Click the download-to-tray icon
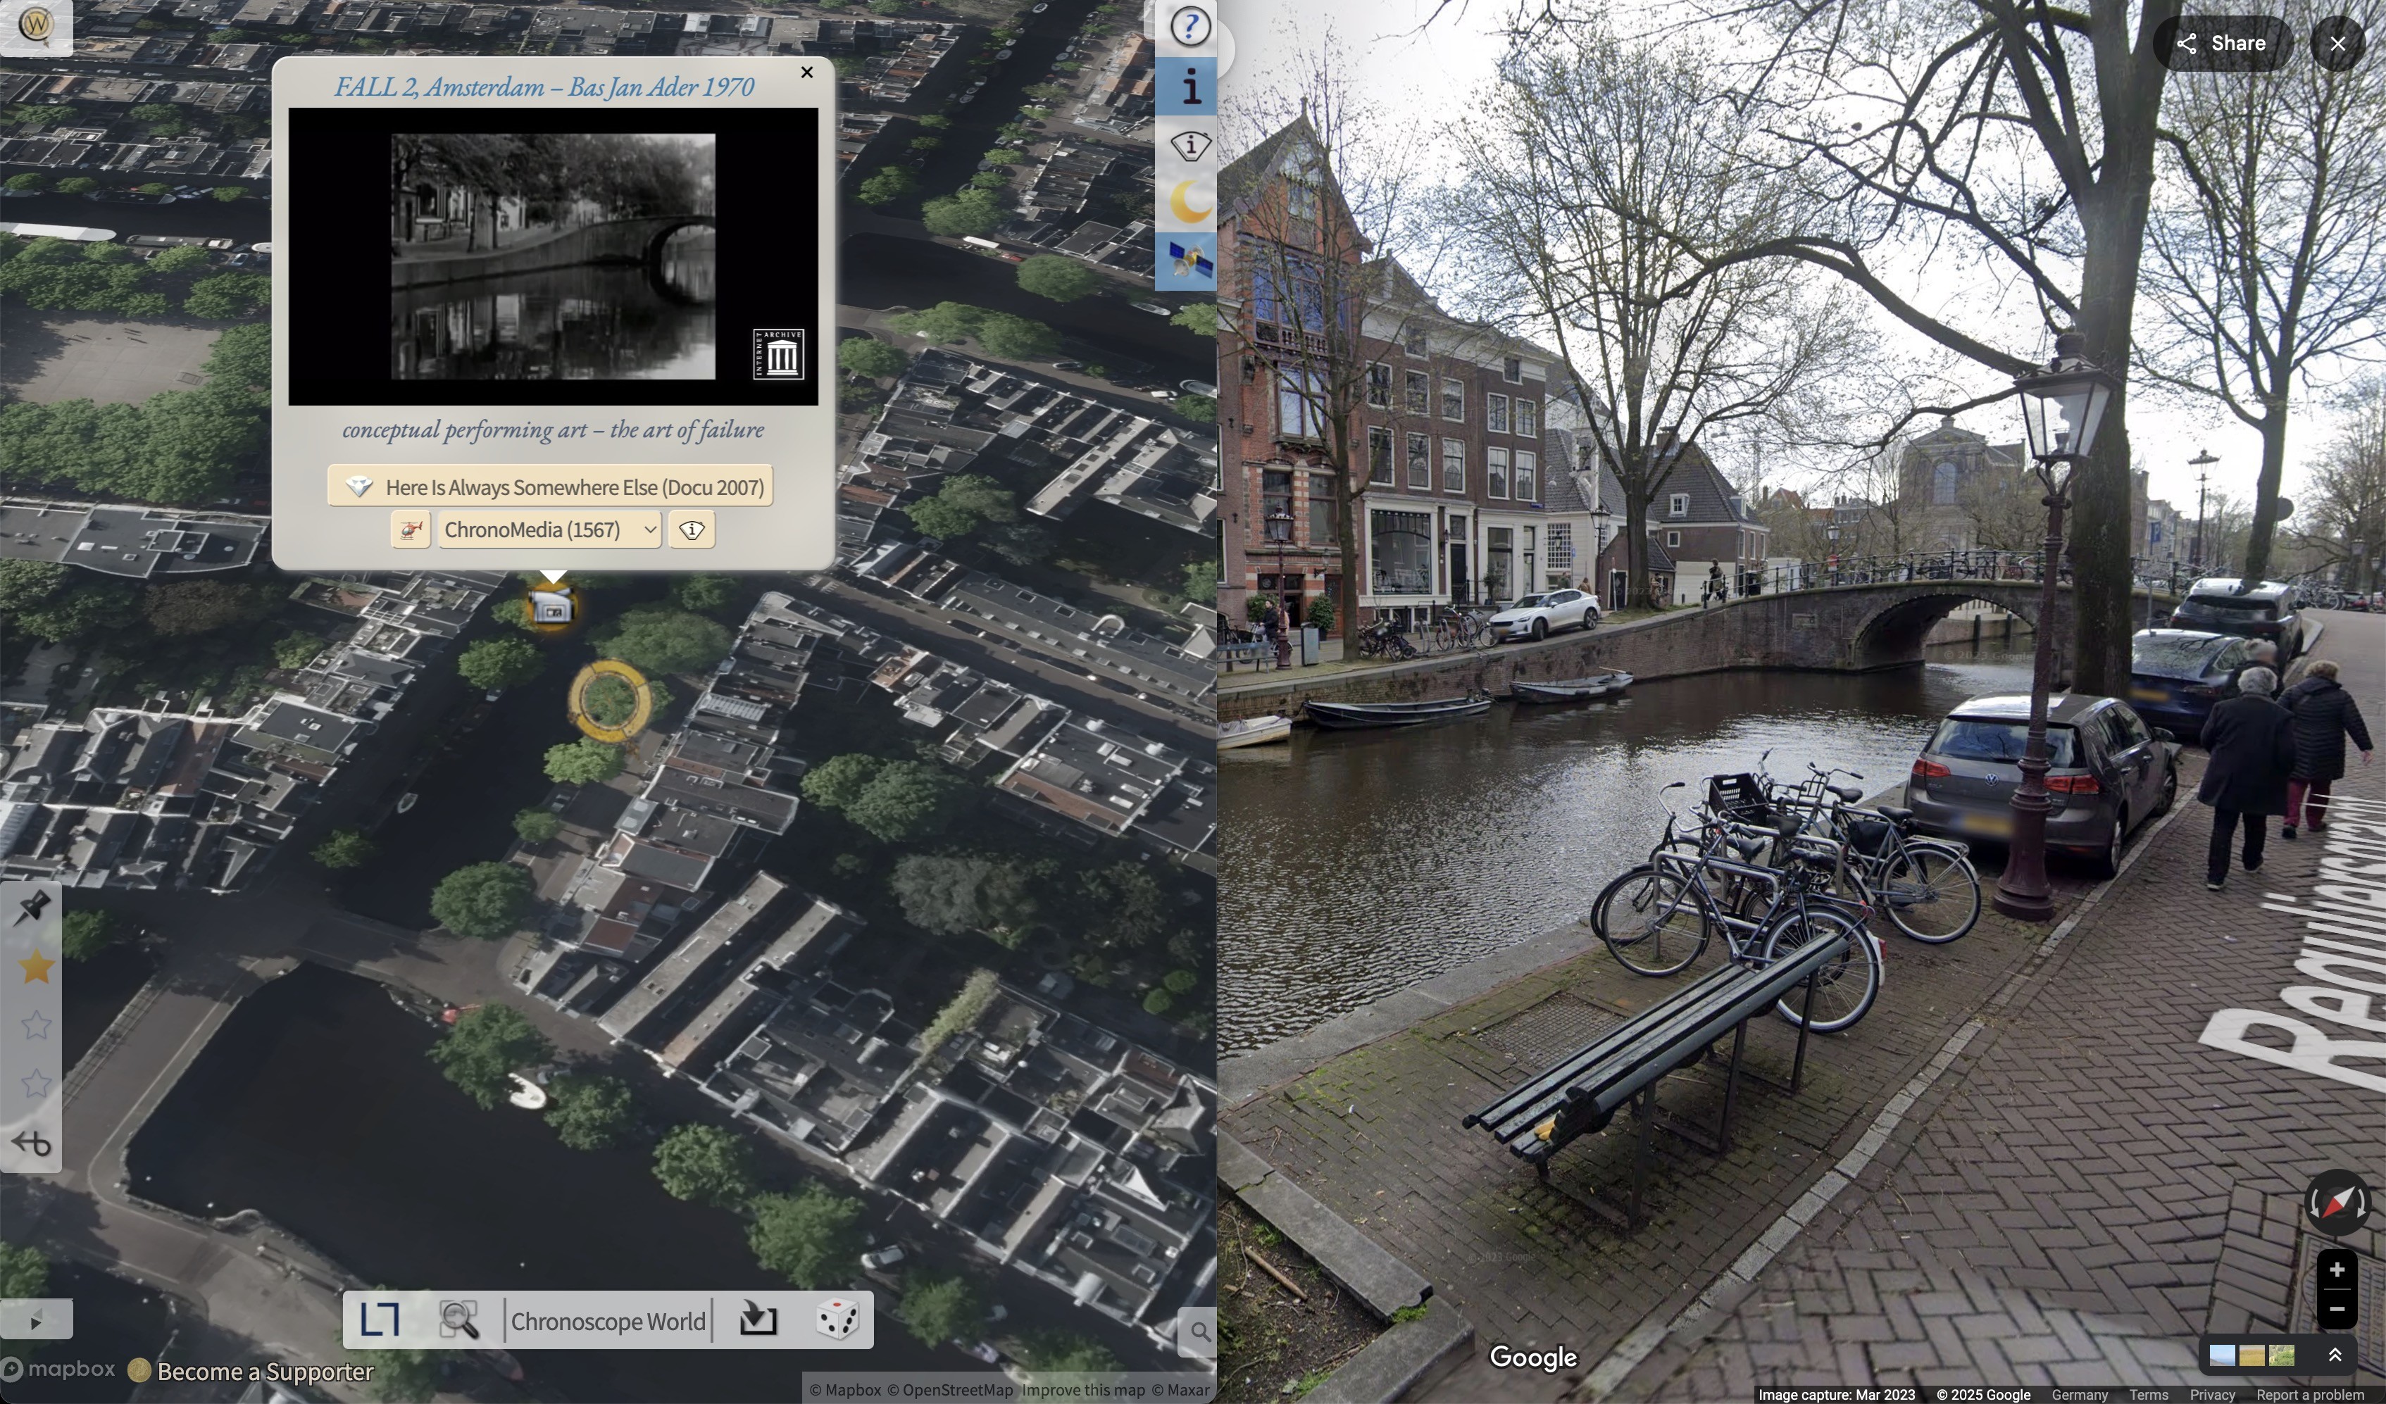The height and width of the screenshot is (1404, 2386). click(758, 1318)
